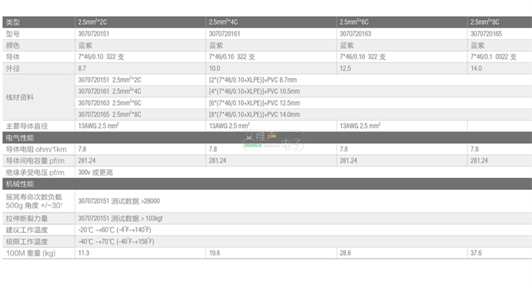Click 3070720161 in the 型号 row
Viewport: 532px width, 284px height.
pos(224,34)
